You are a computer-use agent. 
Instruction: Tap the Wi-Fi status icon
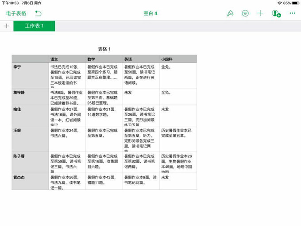click(x=279, y=3)
